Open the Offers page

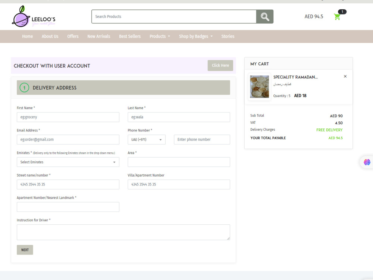(x=73, y=37)
